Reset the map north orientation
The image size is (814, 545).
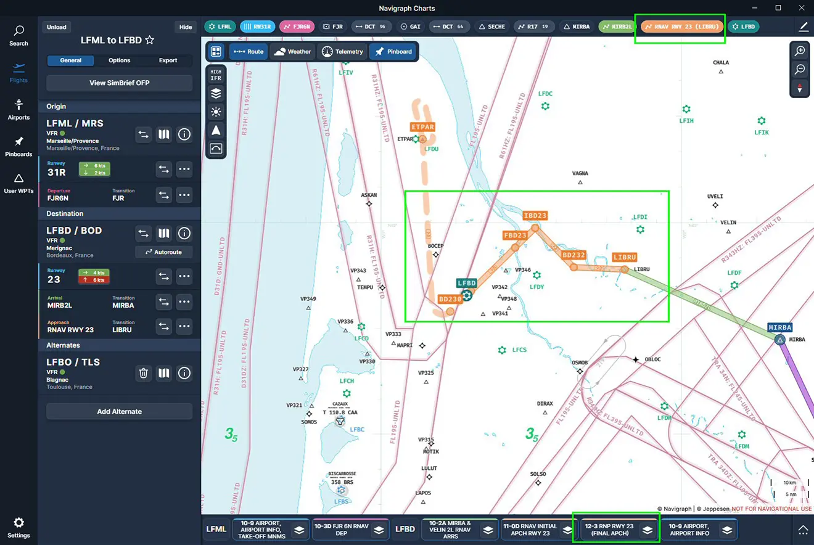[x=800, y=88]
